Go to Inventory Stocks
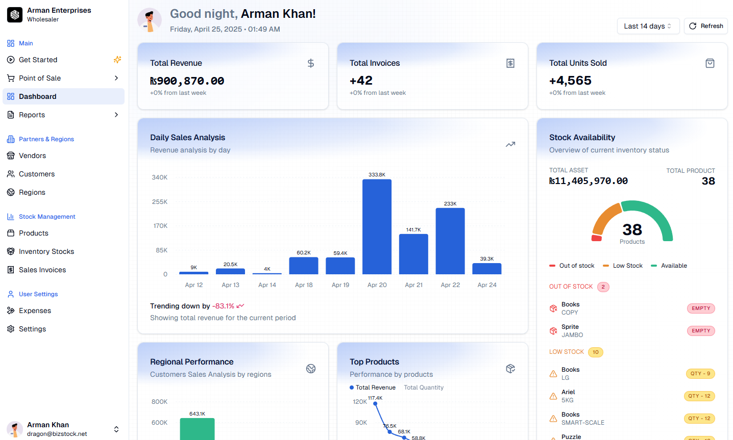The width and height of the screenshot is (733, 440). (x=63, y=251)
